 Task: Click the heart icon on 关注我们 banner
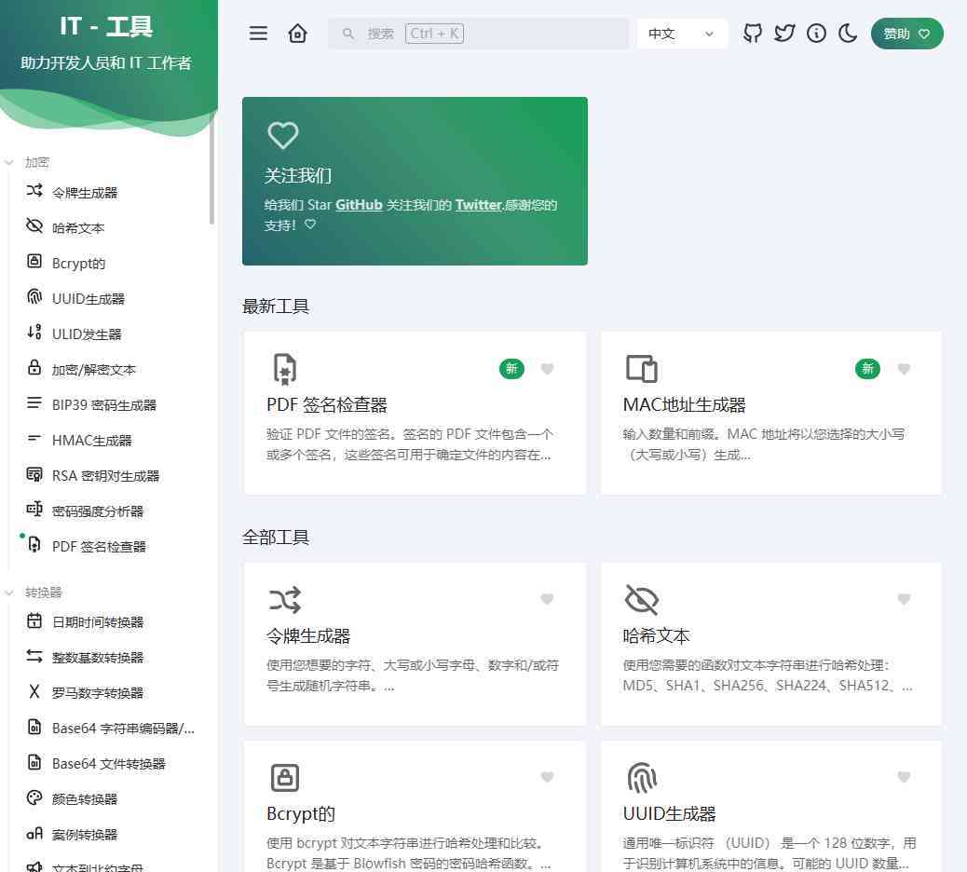(283, 135)
